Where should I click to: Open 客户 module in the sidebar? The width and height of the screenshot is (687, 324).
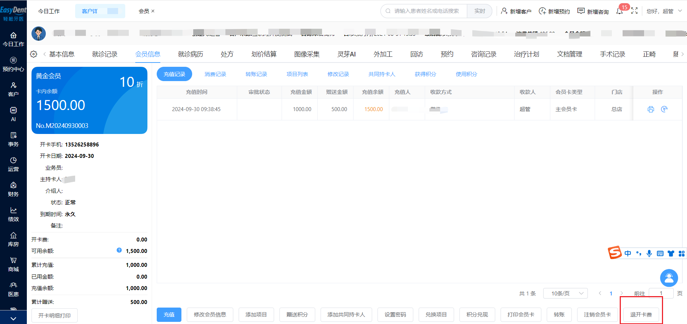pyautogui.click(x=13, y=89)
